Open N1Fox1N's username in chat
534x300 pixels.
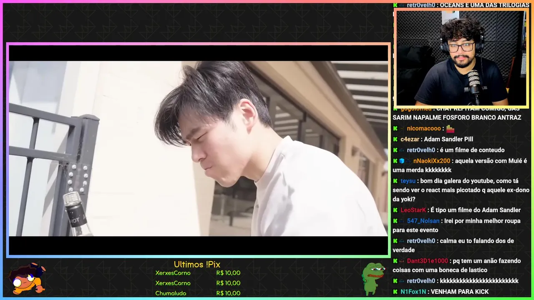click(414, 292)
